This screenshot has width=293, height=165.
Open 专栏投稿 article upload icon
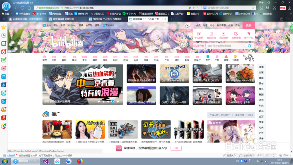click(x=199, y=35)
